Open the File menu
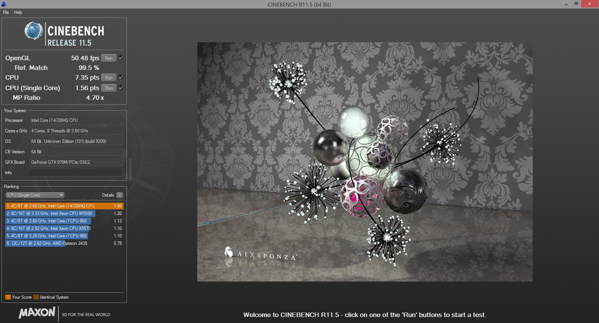Image resolution: width=599 pixels, height=323 pixels. tap(6, 12)
